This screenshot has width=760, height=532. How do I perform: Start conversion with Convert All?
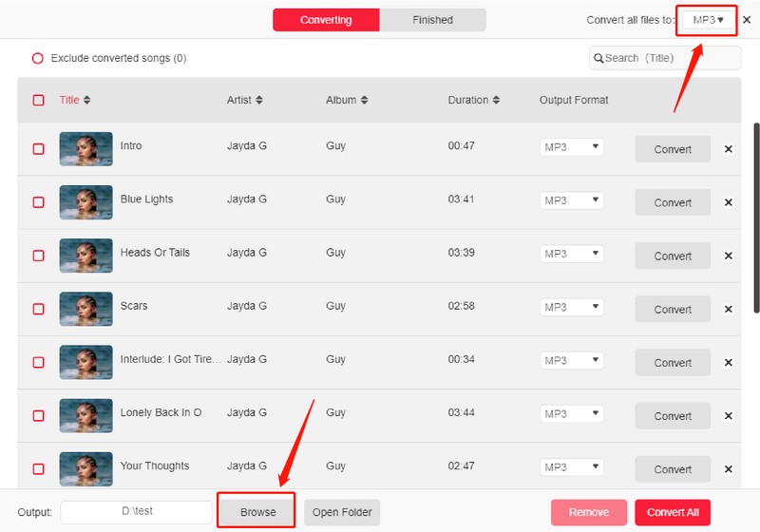pos(673,512)
